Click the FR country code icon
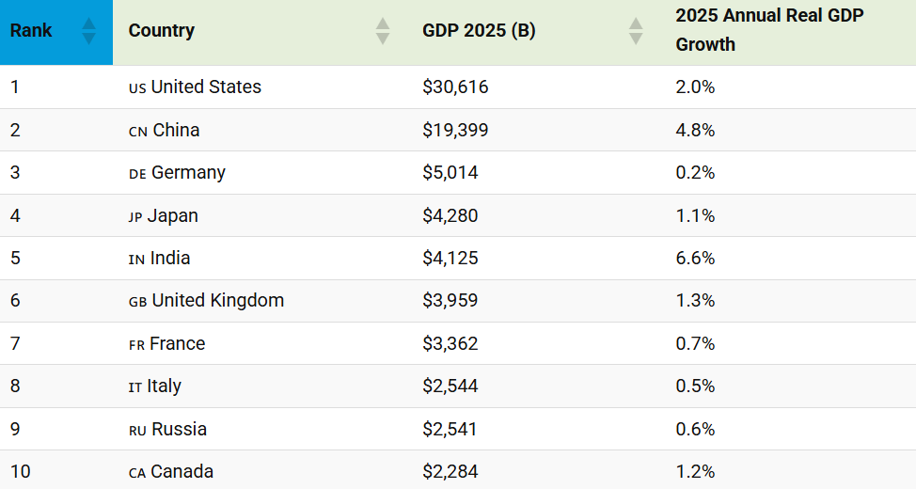This screenshot has height=489, width=916. [x=137, y=345]
